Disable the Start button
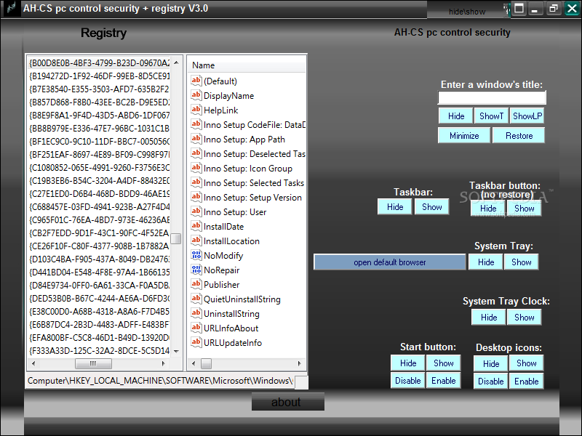582x436 pixels. click(408, 381)
